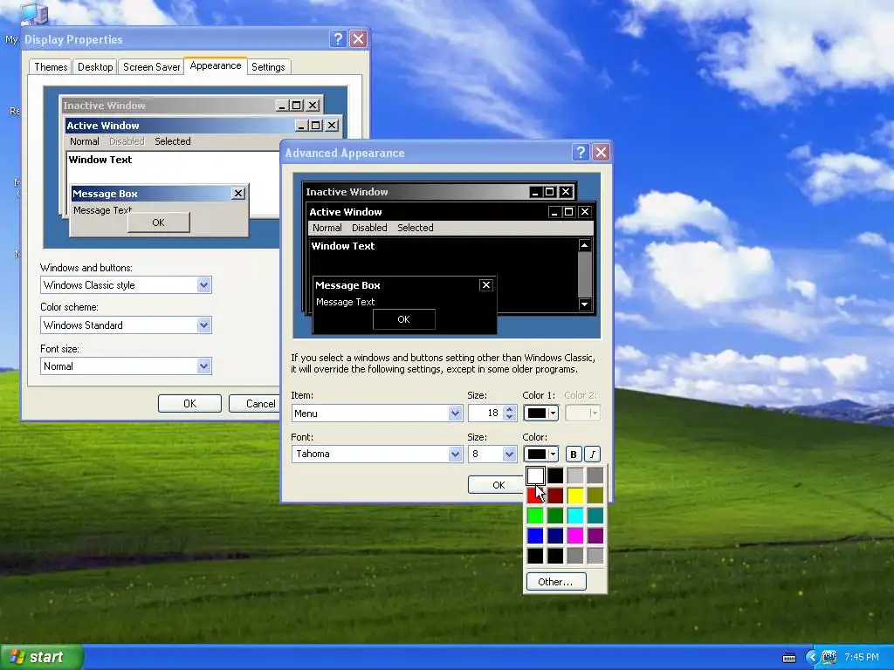Open the Item dropdown showing Menu
The image size is (894, 670).
[455, 413]
